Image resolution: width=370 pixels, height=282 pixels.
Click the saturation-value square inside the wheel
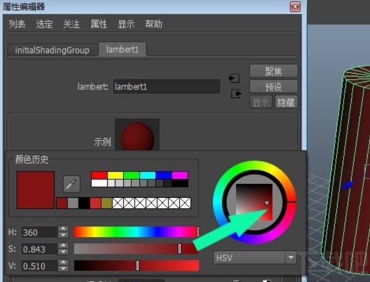pyautogui.click(x=254, y=202)
